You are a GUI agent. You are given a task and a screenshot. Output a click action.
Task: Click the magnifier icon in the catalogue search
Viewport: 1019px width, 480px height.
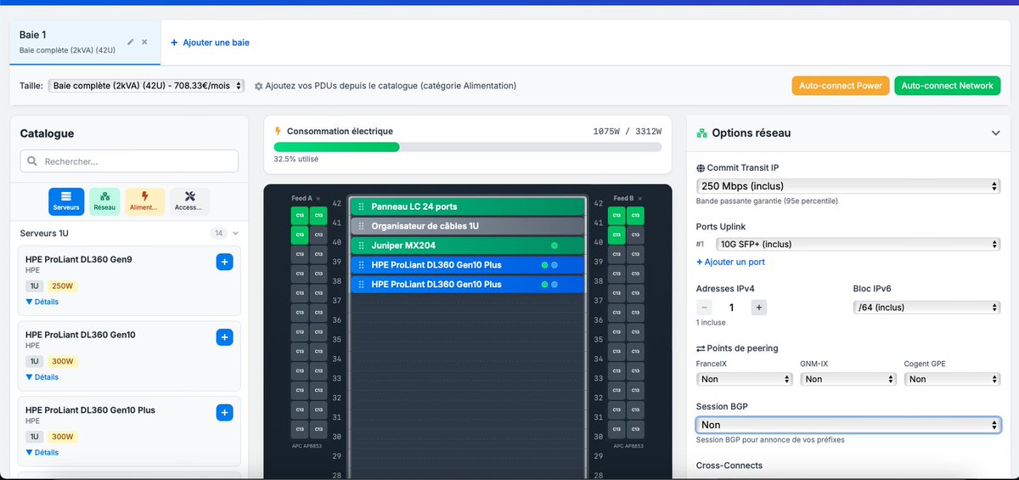pyautogui.click(x=33, y=161)
